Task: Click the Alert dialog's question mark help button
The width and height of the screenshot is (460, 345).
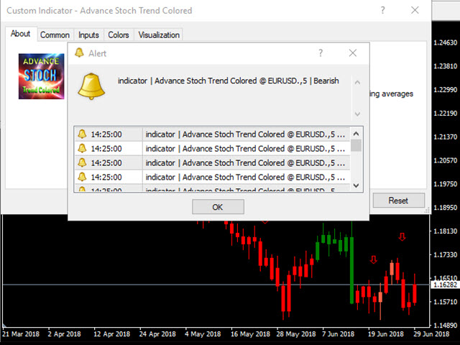Action: pos(321,53)
